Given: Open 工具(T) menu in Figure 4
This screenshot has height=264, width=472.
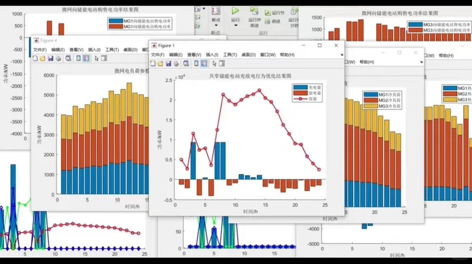Looking at the screenshot, I should pos(112,49).
